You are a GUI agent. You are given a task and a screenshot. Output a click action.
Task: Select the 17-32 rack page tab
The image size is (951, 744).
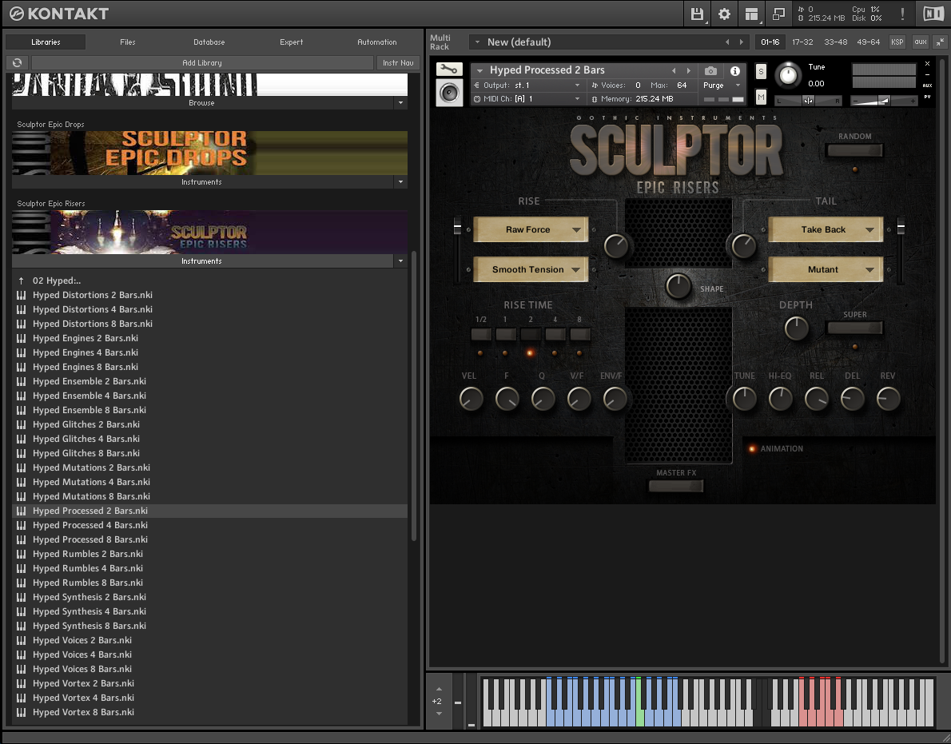tap(802, 42)
